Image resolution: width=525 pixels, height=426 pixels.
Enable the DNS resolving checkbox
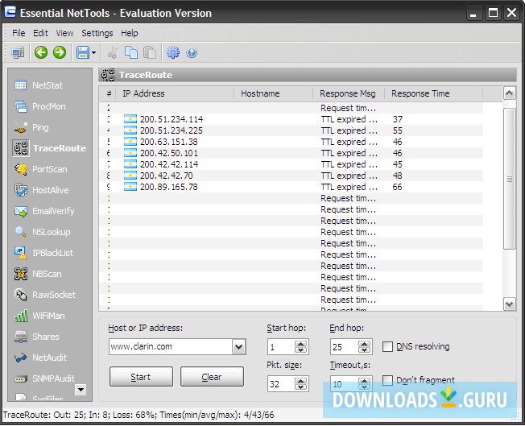point(387,346)
